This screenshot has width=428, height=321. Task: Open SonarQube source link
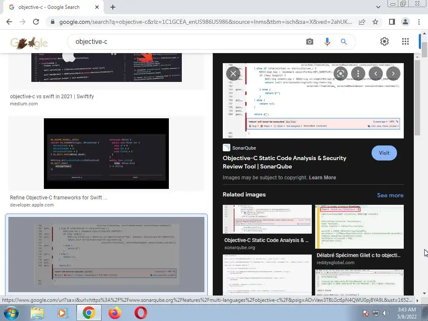click(x=239, y=148)
